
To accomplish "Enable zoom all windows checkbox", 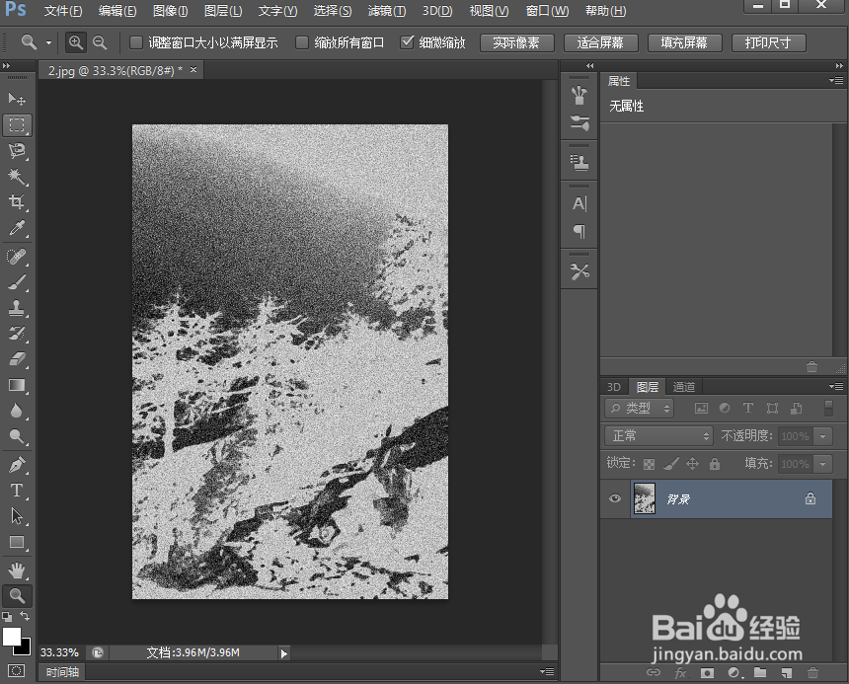I will coord(301,42).
